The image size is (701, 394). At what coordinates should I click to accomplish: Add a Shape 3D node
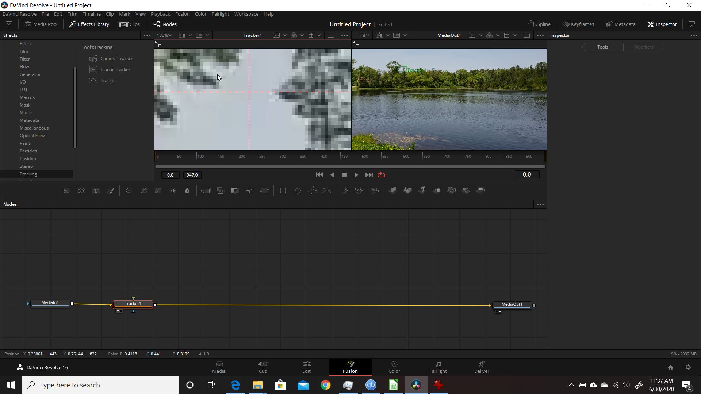coord(407,190)
